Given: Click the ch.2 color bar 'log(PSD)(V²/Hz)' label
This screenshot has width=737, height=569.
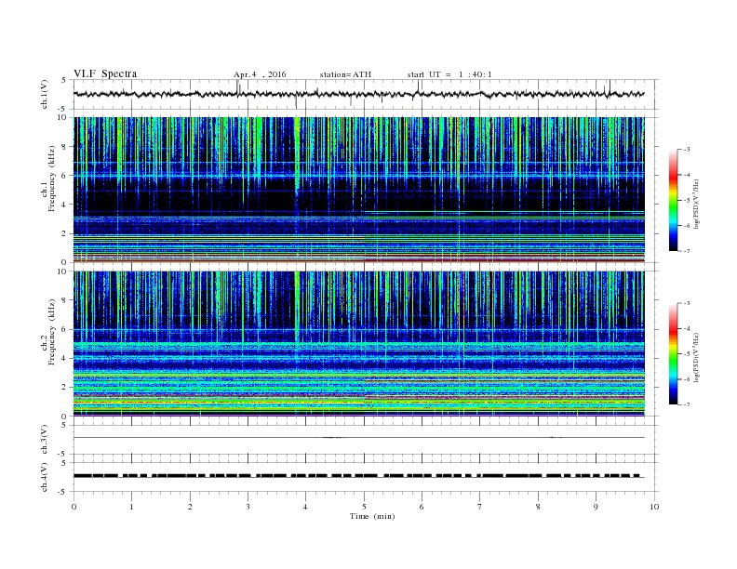Looking at the screenshot, I should pos(696,357).
